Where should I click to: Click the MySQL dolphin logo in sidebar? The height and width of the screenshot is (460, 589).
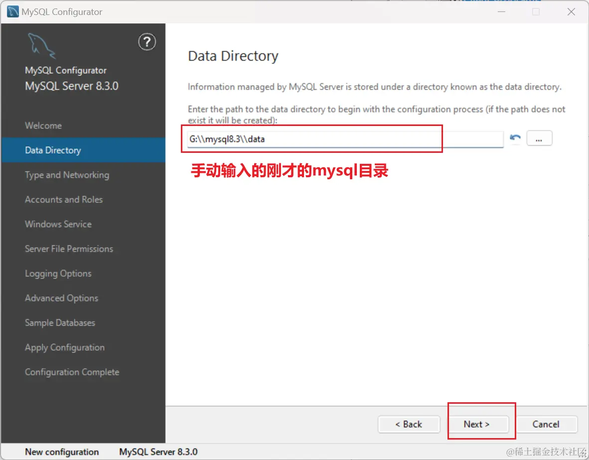pos(42,46)
